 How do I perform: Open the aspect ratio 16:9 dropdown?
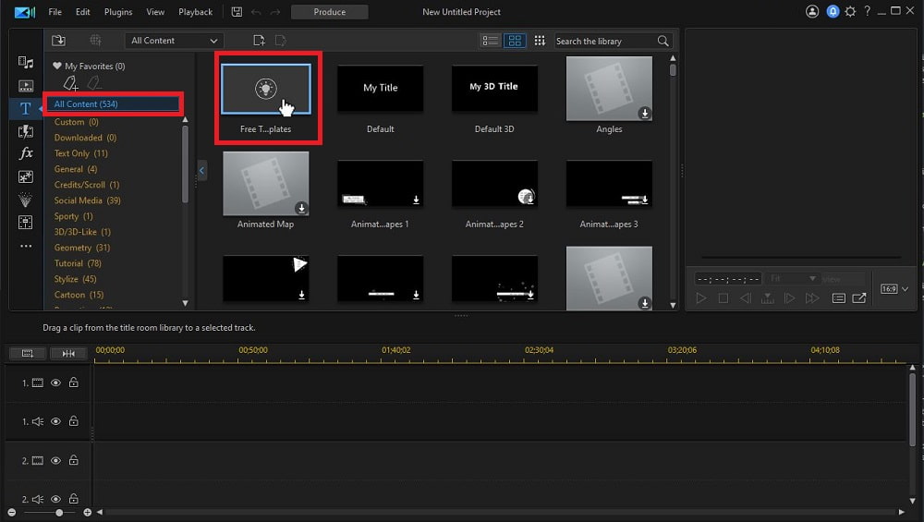[894, 288]
